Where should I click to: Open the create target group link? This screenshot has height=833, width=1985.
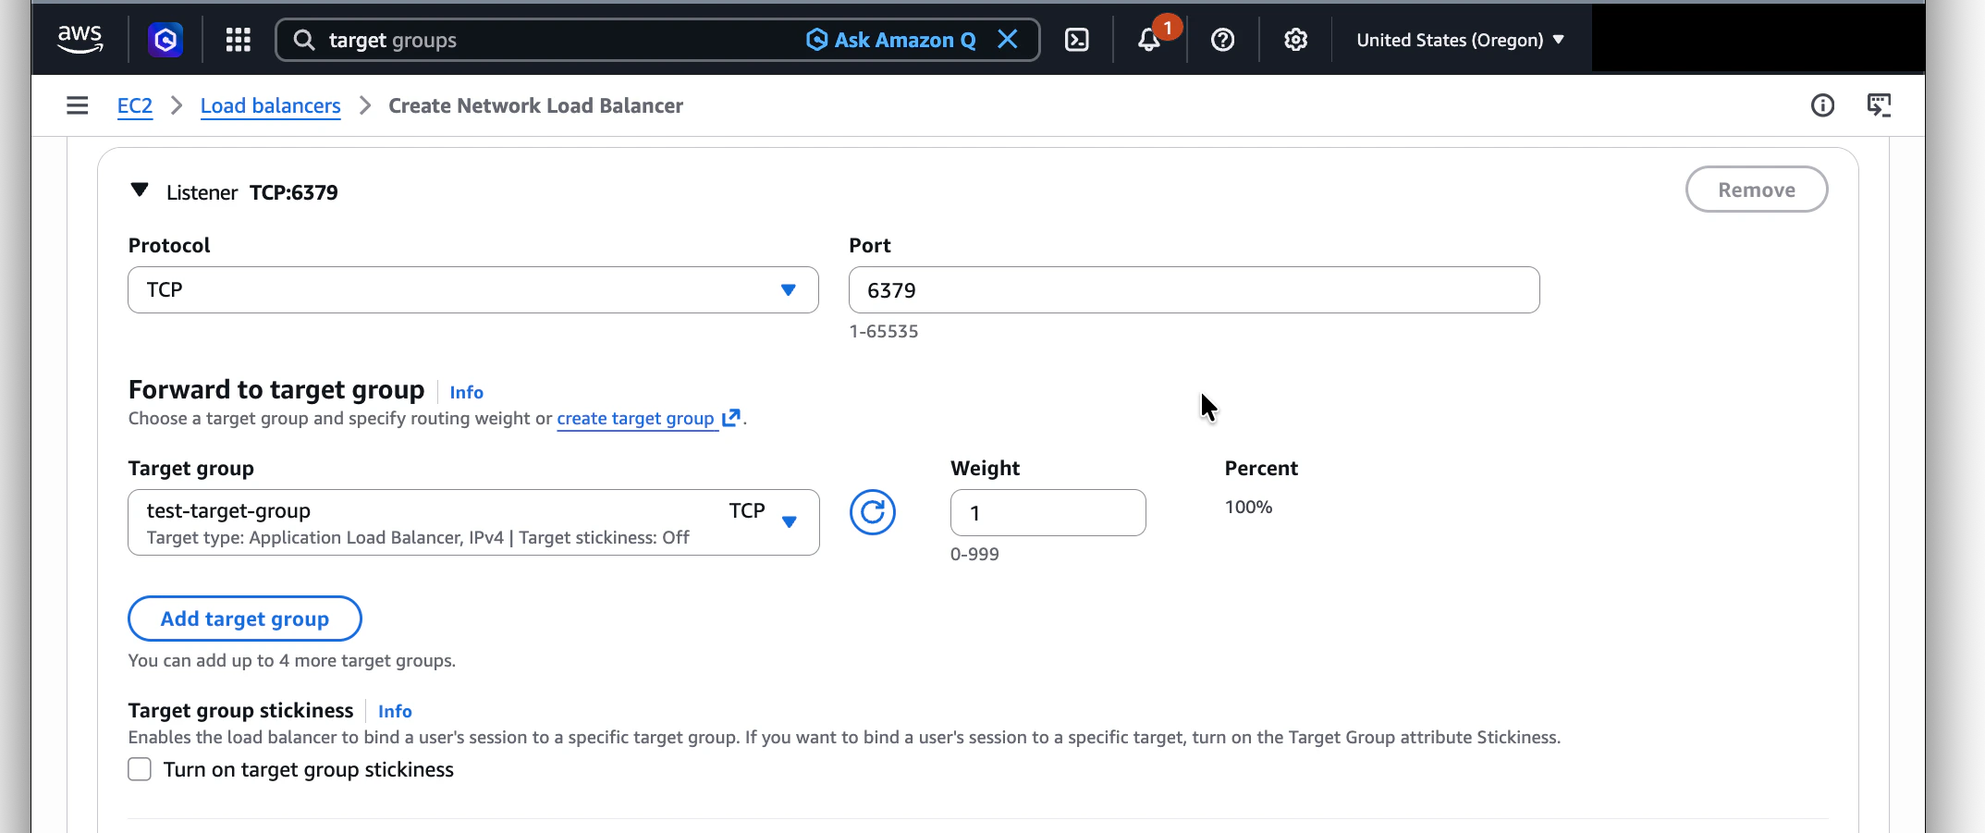click(x=637, y=418)
